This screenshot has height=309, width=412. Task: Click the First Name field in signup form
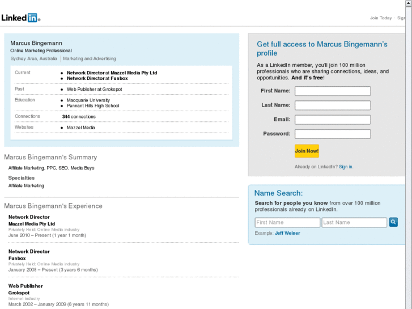pos(333,91)
